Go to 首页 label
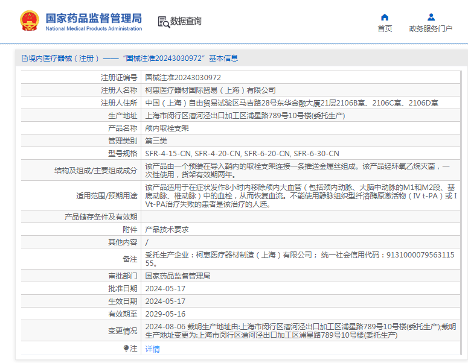The image size is (468, 363). 385,28
